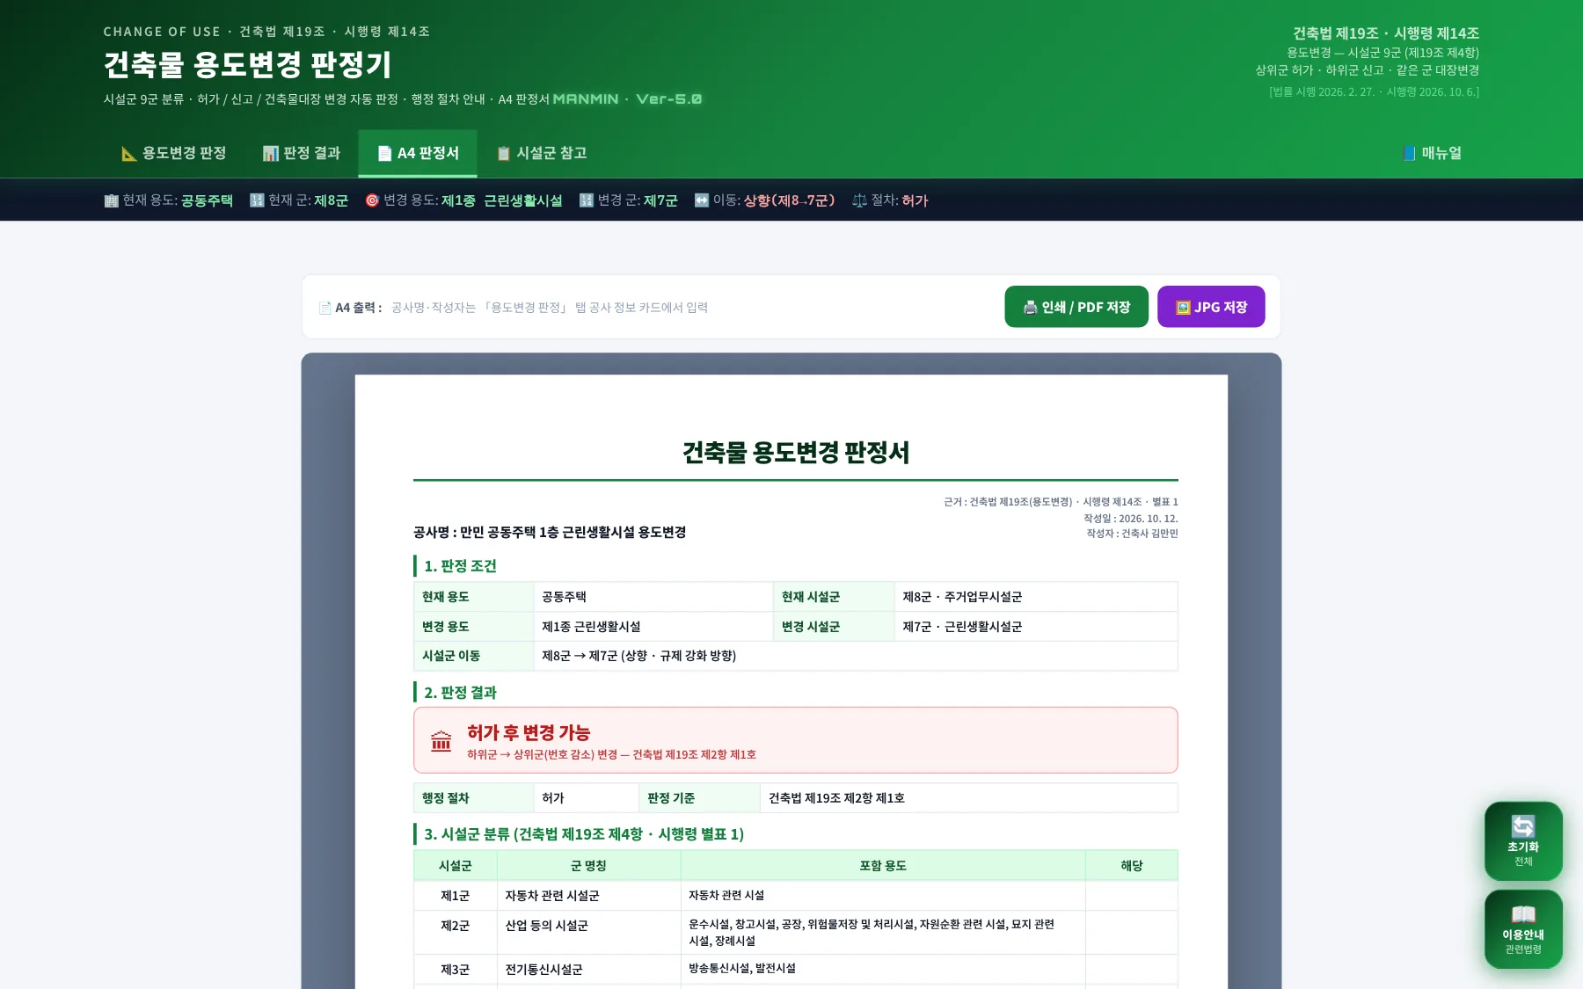
Task: Click the 작성자 : 건축사 김만민 text
Action: pyautogui.click(x=1132, y=534)
